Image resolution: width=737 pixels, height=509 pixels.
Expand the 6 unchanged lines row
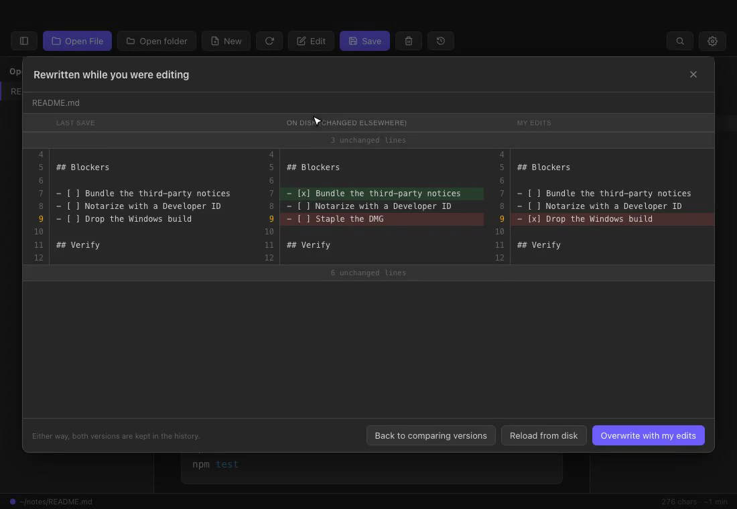tap(368, 273)
